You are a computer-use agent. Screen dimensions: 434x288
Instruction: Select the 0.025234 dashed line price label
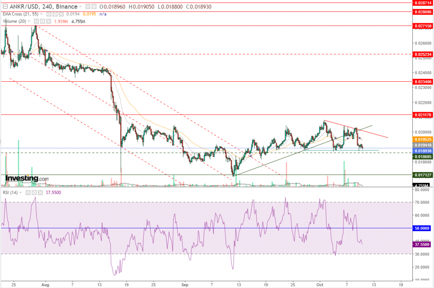423,54
